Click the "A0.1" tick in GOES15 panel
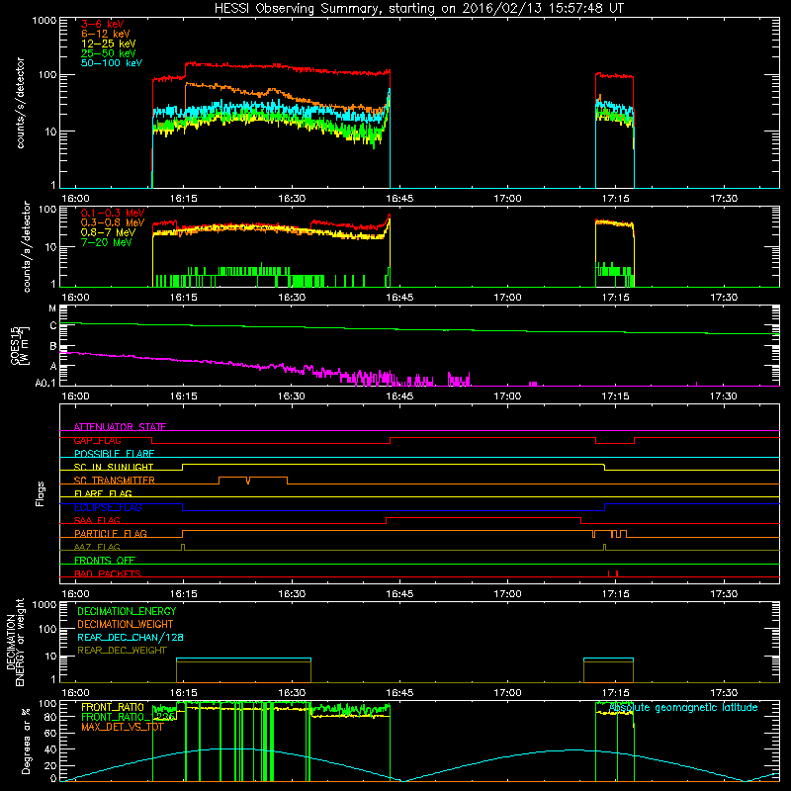791x791 pixels. pos(45,383)
